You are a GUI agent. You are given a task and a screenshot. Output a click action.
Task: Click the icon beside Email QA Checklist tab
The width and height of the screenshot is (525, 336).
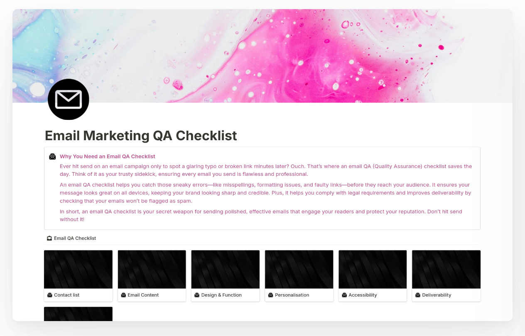(49, 238)
